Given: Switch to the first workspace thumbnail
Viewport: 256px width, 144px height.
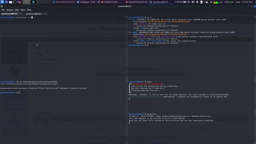Looking at the screenshot, I should [26, 2].
